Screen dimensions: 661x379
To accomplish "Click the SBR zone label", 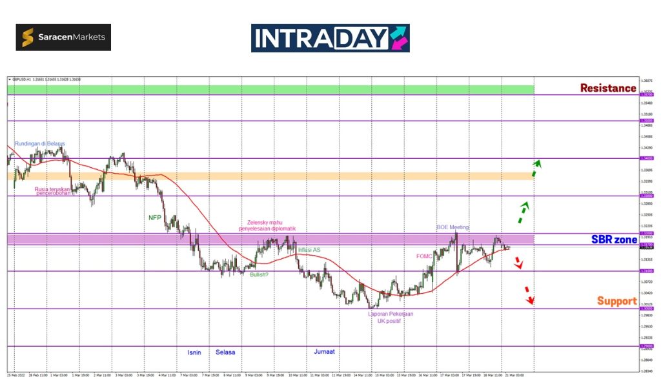I will coord(614,240).
